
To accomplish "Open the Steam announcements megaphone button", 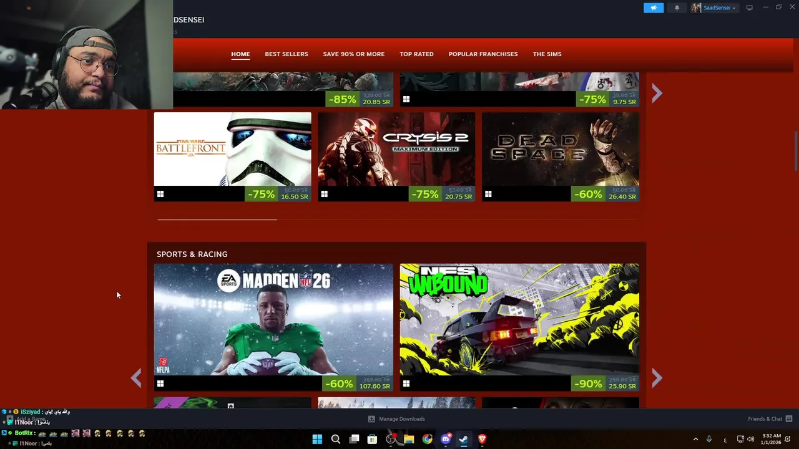I will tap(654, 7).
